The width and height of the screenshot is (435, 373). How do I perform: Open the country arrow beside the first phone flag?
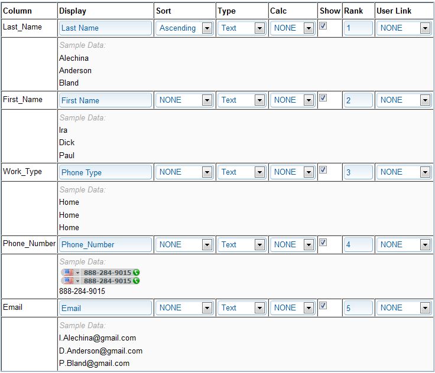click(x=77, y=273)
